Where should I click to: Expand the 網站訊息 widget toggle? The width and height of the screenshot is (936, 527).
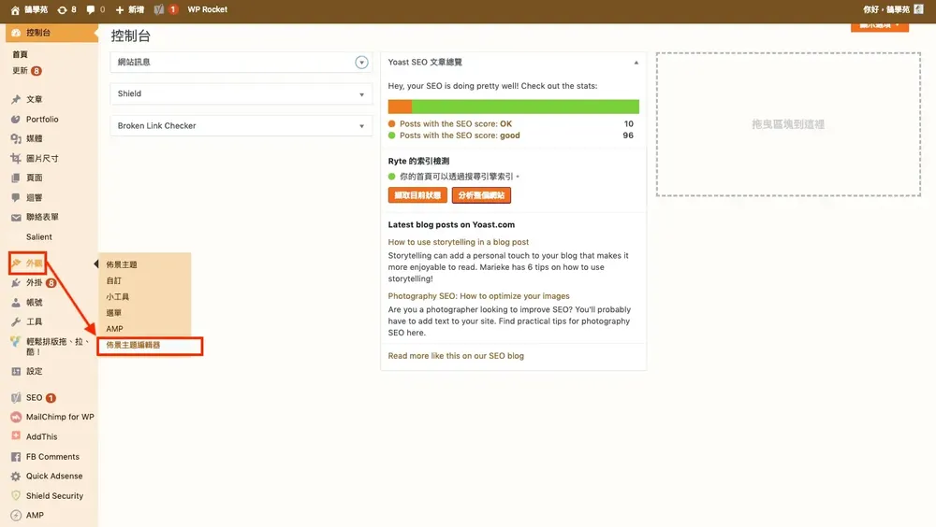tap(361, 62)
